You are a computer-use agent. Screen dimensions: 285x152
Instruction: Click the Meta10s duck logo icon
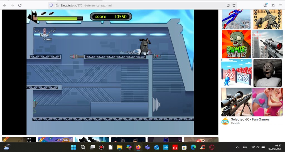(x=225, y=121)
